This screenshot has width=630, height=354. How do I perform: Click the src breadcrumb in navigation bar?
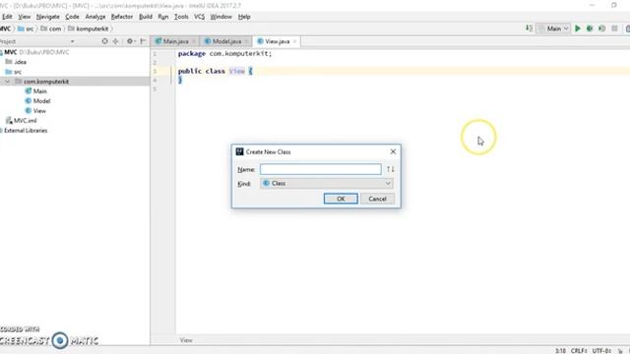[26, 29]
